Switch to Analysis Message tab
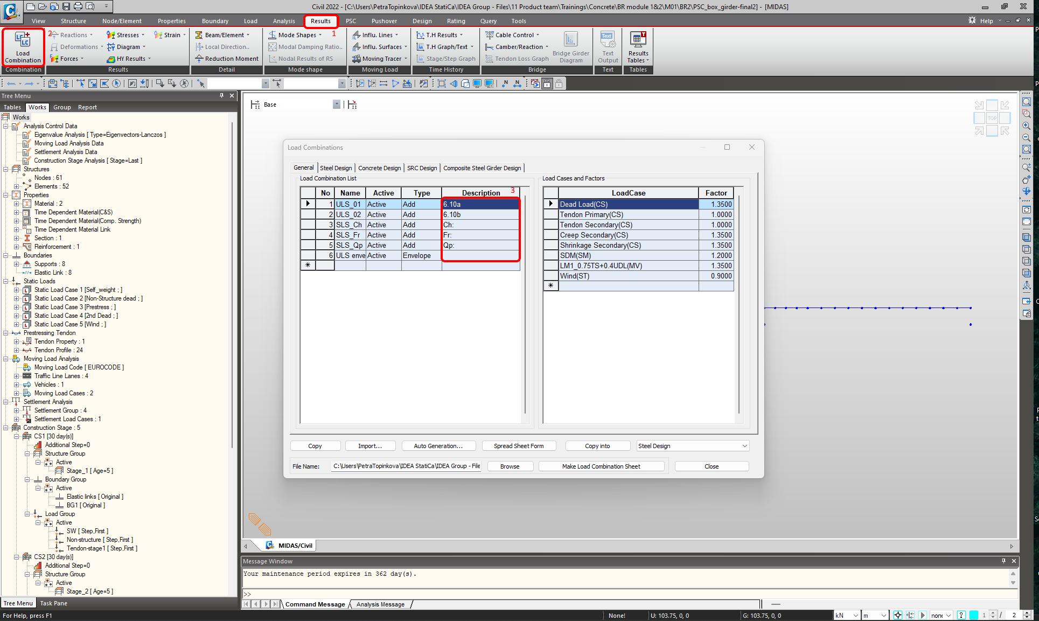This screenshot has width=1039, height=621. 380,604
